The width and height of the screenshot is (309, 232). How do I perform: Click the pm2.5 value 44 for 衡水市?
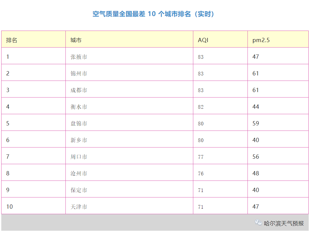tap(256, 107)
